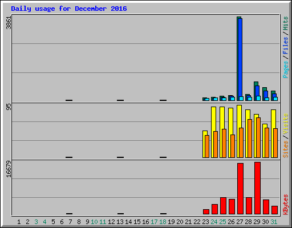
Task: Click the green weekend day label 4
Action: pos(44,222)
